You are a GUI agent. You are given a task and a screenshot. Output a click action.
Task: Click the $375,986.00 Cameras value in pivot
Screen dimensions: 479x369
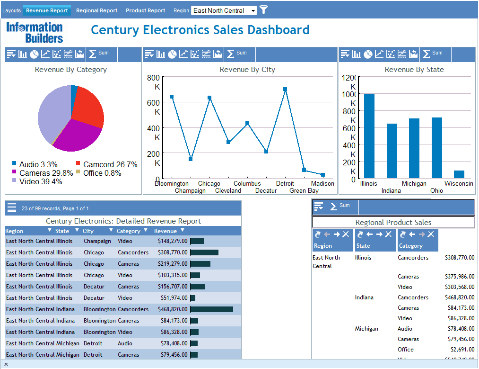point(460,277)
